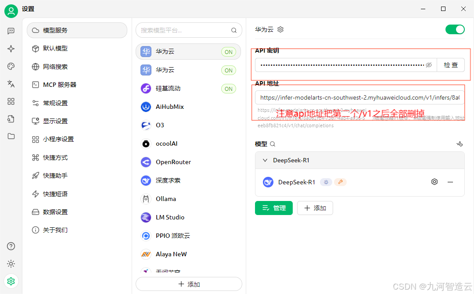Click the reasoning tag icon on DeepSeek-R1
The image size is (474, 294).
coord(326,182)
